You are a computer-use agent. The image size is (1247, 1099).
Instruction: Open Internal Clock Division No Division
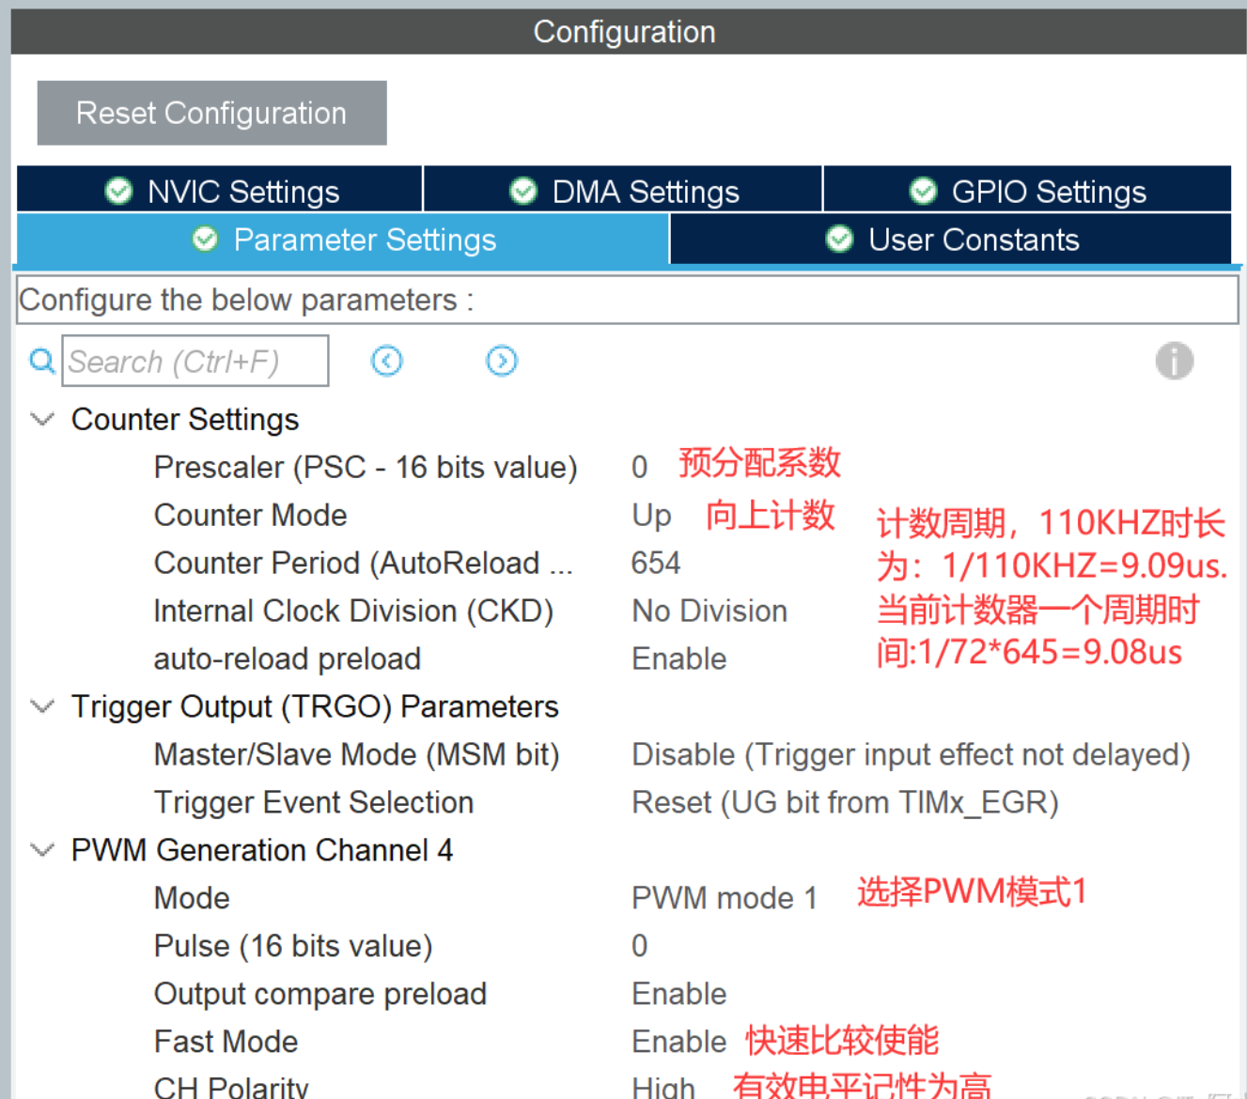click(x=709, y=611)
